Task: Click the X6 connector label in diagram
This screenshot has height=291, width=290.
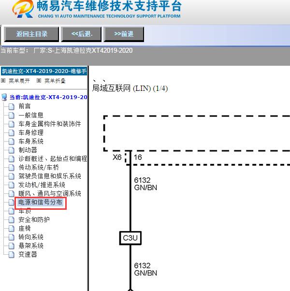Action: point(117,158)
